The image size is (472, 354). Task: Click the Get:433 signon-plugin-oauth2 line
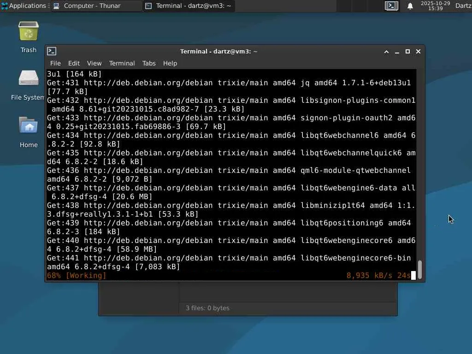pyautogui.click(x=231, y=122)
